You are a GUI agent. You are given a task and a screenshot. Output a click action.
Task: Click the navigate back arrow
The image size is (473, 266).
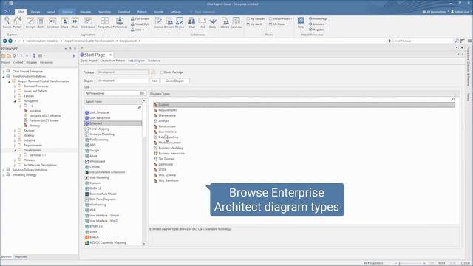click(x=4, y=41)
